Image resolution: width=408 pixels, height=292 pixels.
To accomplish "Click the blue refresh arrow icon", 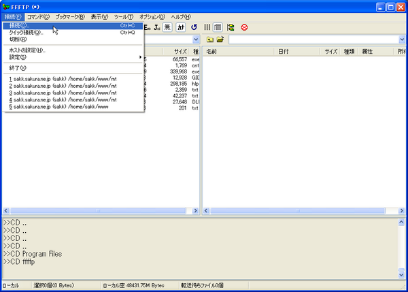I will tap(194, 27).
